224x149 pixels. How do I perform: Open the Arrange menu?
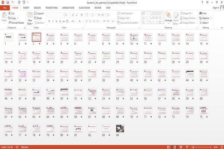tap(168, 18)
